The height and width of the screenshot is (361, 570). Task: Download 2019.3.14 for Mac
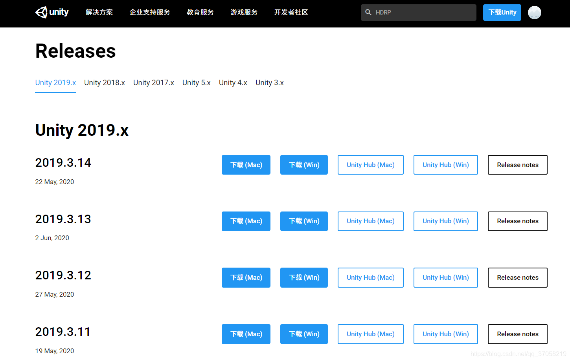coord(246,165)
